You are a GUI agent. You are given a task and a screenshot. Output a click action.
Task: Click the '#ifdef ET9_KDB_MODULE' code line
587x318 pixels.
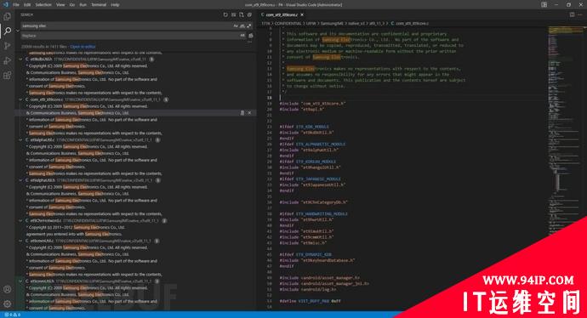coord(304,127)
